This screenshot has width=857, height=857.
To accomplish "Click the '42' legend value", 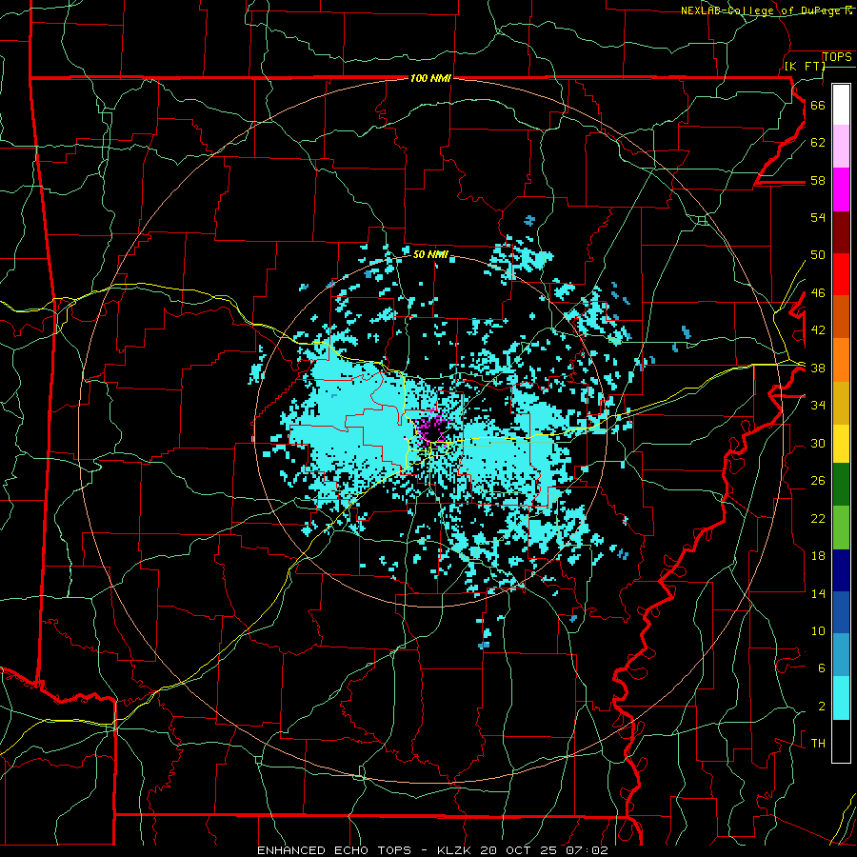I will (818, 329).
